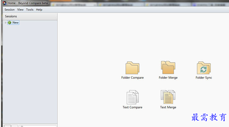Open the View menu
Viewport: 229px width, 127px height.
[20, 10]
